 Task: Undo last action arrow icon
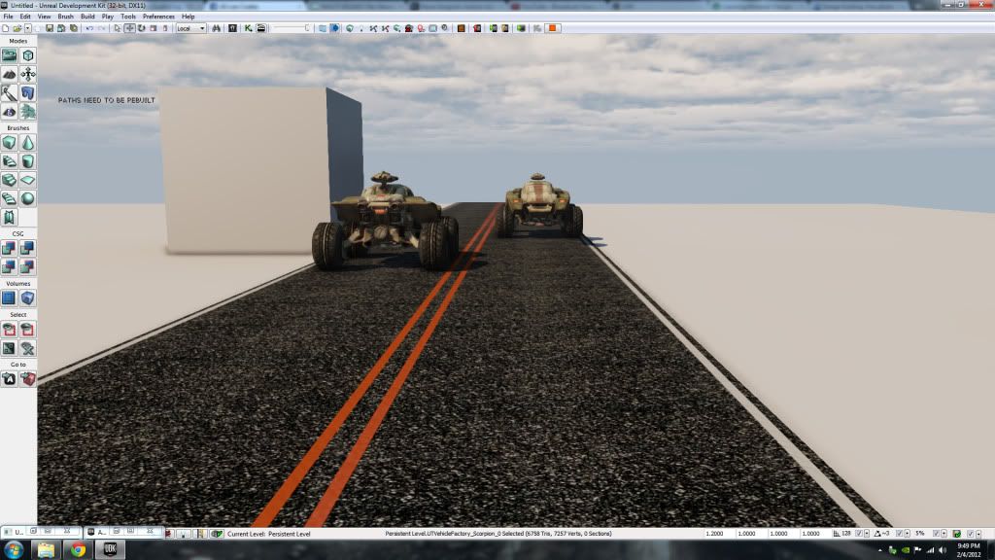pyautogui.click(x=89, y=28)
